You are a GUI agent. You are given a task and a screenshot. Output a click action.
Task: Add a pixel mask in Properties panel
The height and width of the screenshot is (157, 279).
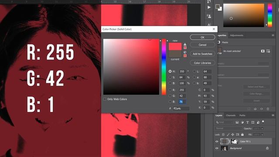[262, 51]
